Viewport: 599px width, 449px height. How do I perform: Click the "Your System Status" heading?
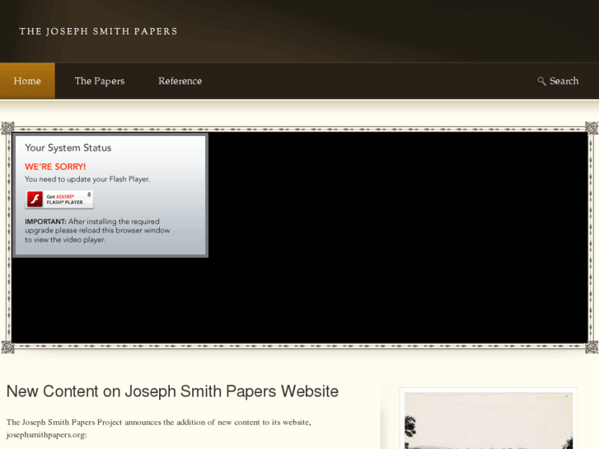click(68, 148)
